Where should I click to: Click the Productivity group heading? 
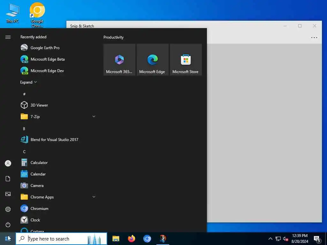(x=113, y=37)
